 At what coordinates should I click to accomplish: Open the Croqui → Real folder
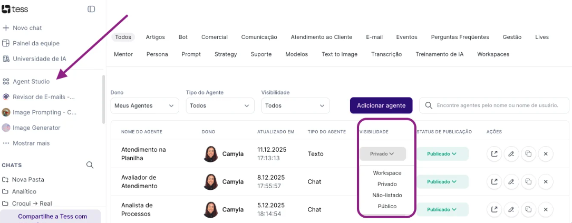27,203
